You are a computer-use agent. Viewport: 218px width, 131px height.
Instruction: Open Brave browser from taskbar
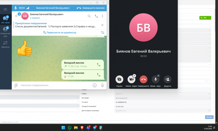point(82,128)
